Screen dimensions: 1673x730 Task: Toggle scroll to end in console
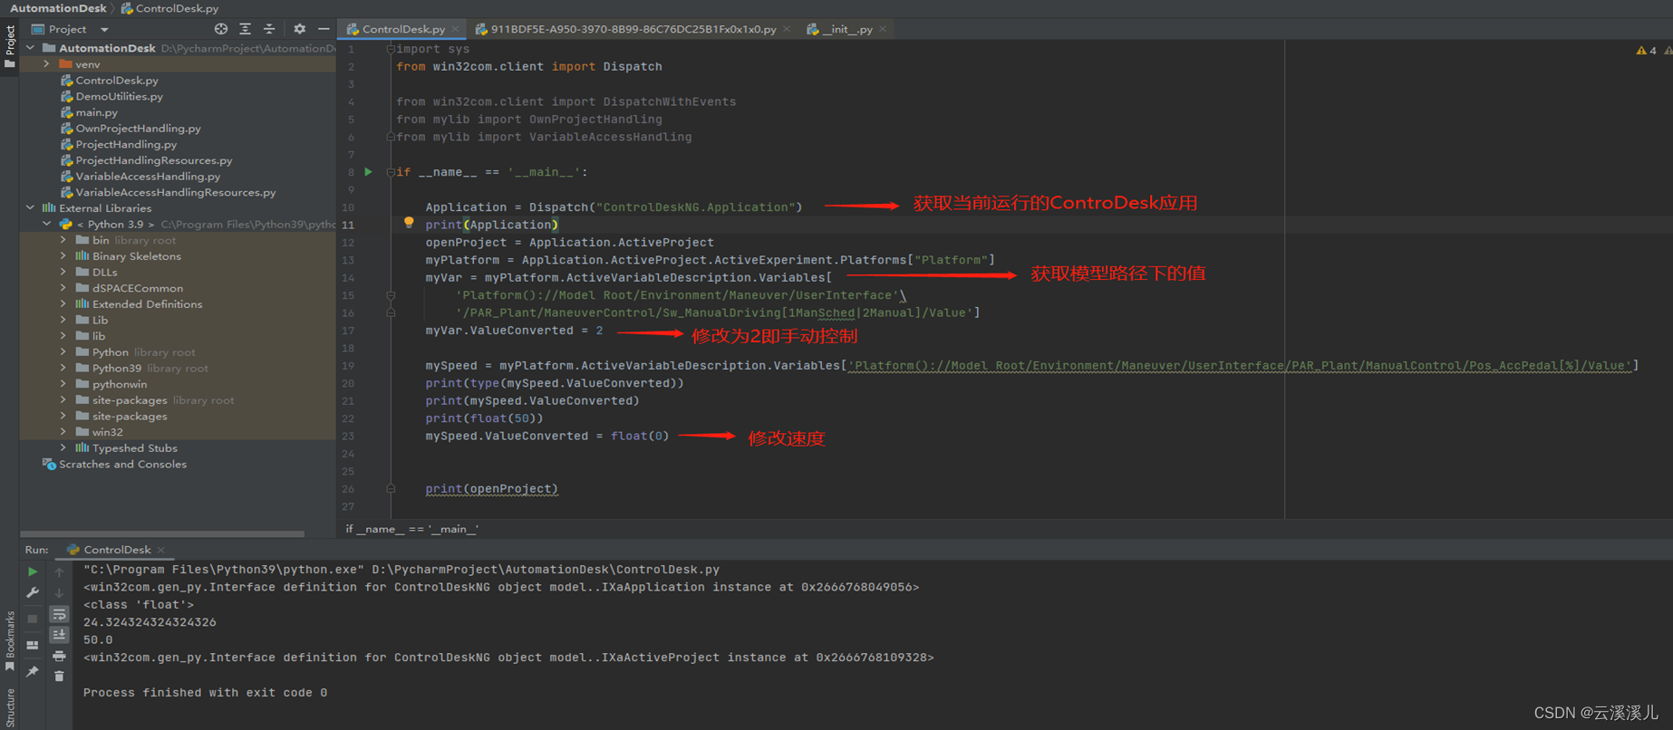coord(59,635)
